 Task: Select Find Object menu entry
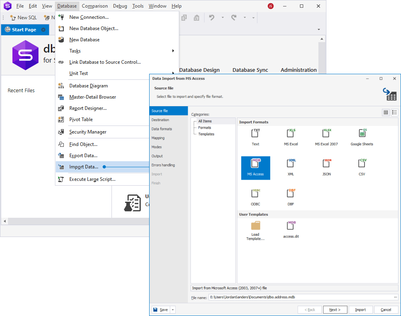102,144
